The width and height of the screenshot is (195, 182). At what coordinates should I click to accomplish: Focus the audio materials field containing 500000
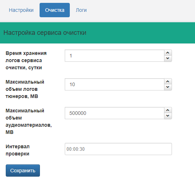point(114,113)
